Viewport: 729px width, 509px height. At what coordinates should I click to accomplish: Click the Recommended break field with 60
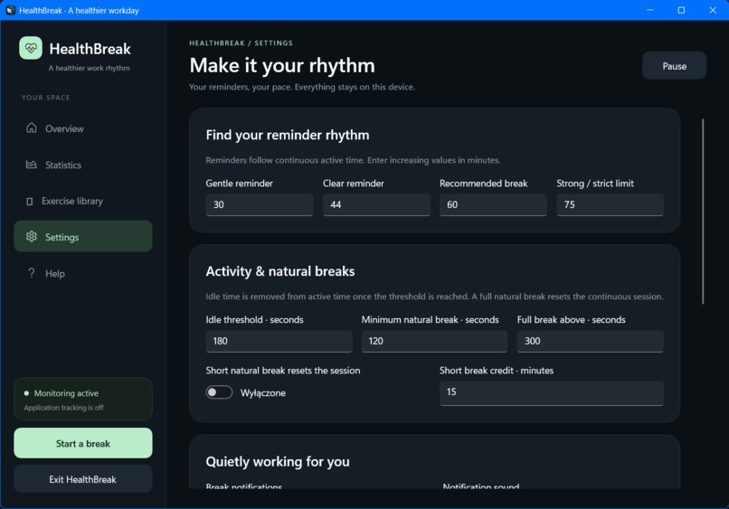(493, 204)
